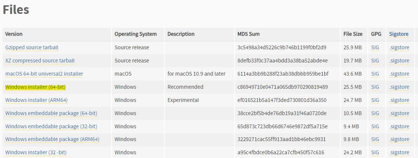Screen dimensions: 418x158
Task: Open SIG for Windows embeddable package (64-bit)
Action: point(375,113)
